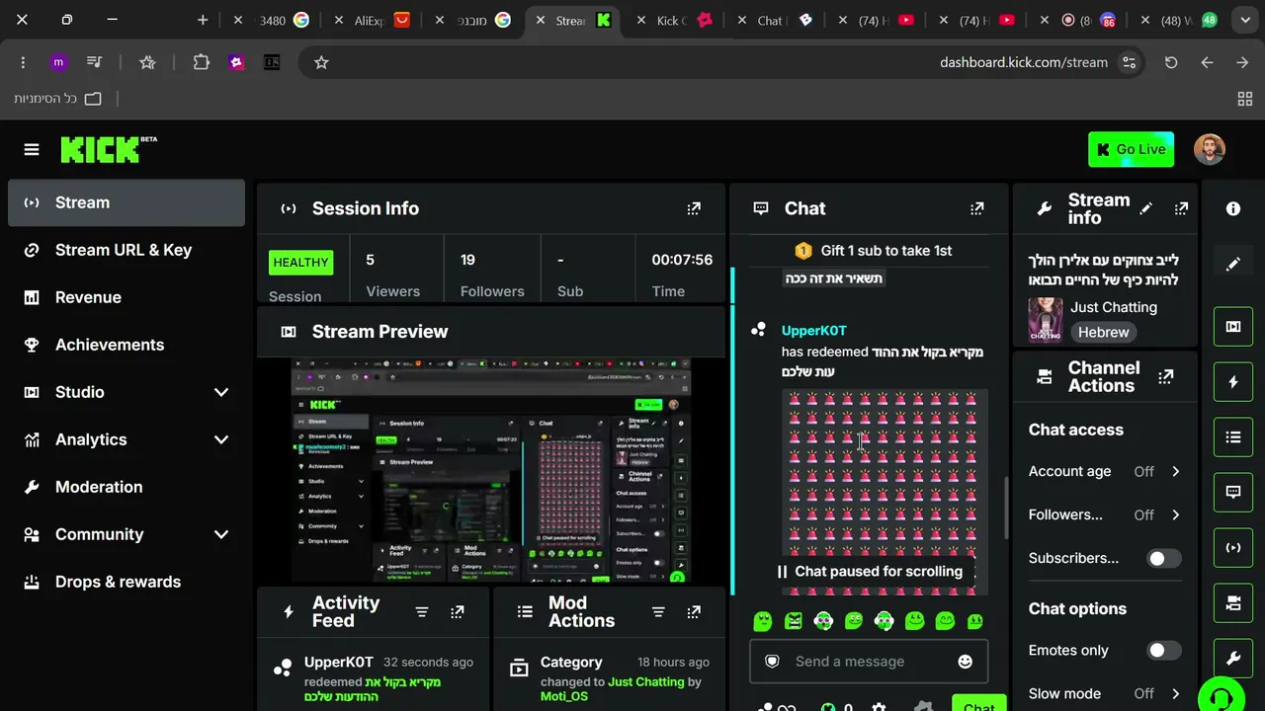Toggle Chat panel icon in right toolbar
Viewport: 1265px width, 711px height.
click(x=1233, y=492)
